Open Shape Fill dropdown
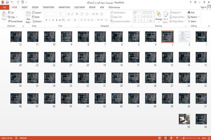 [175, 13]
